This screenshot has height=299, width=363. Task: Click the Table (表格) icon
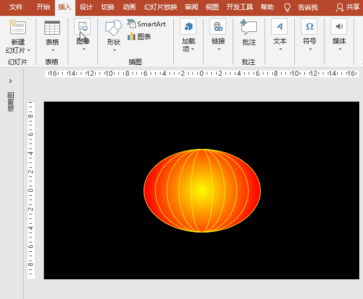[x=52, y=27]
